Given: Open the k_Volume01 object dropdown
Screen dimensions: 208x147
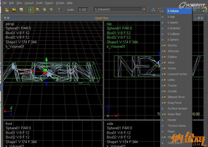Looking at the screenshot, I should coord(144,9).
